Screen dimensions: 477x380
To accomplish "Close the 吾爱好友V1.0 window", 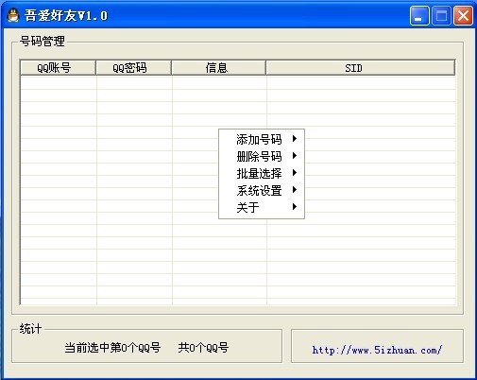I will point(463,15).
